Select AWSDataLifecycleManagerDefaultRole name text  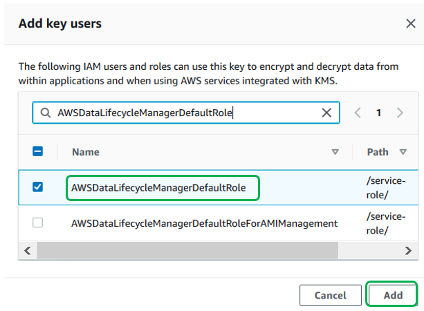[158, 188]
